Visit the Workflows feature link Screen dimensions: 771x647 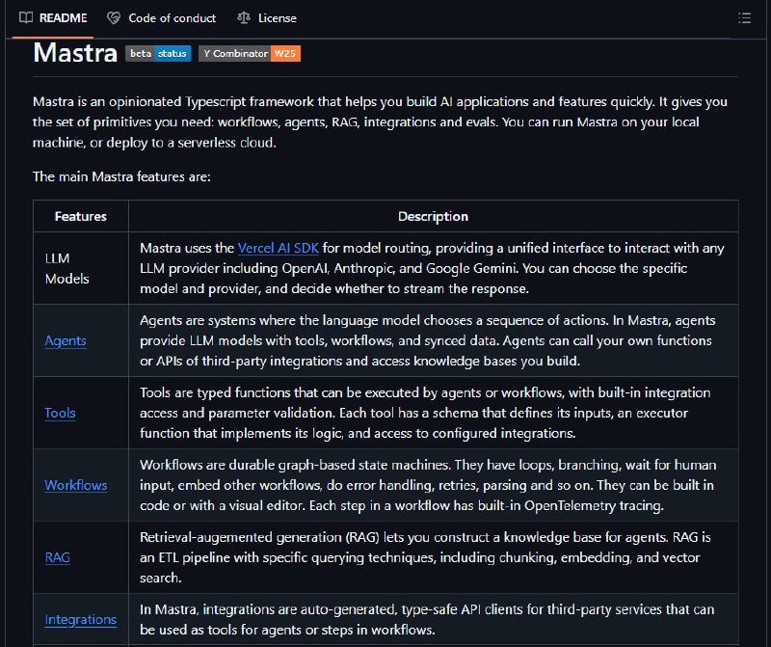[76, 485]
